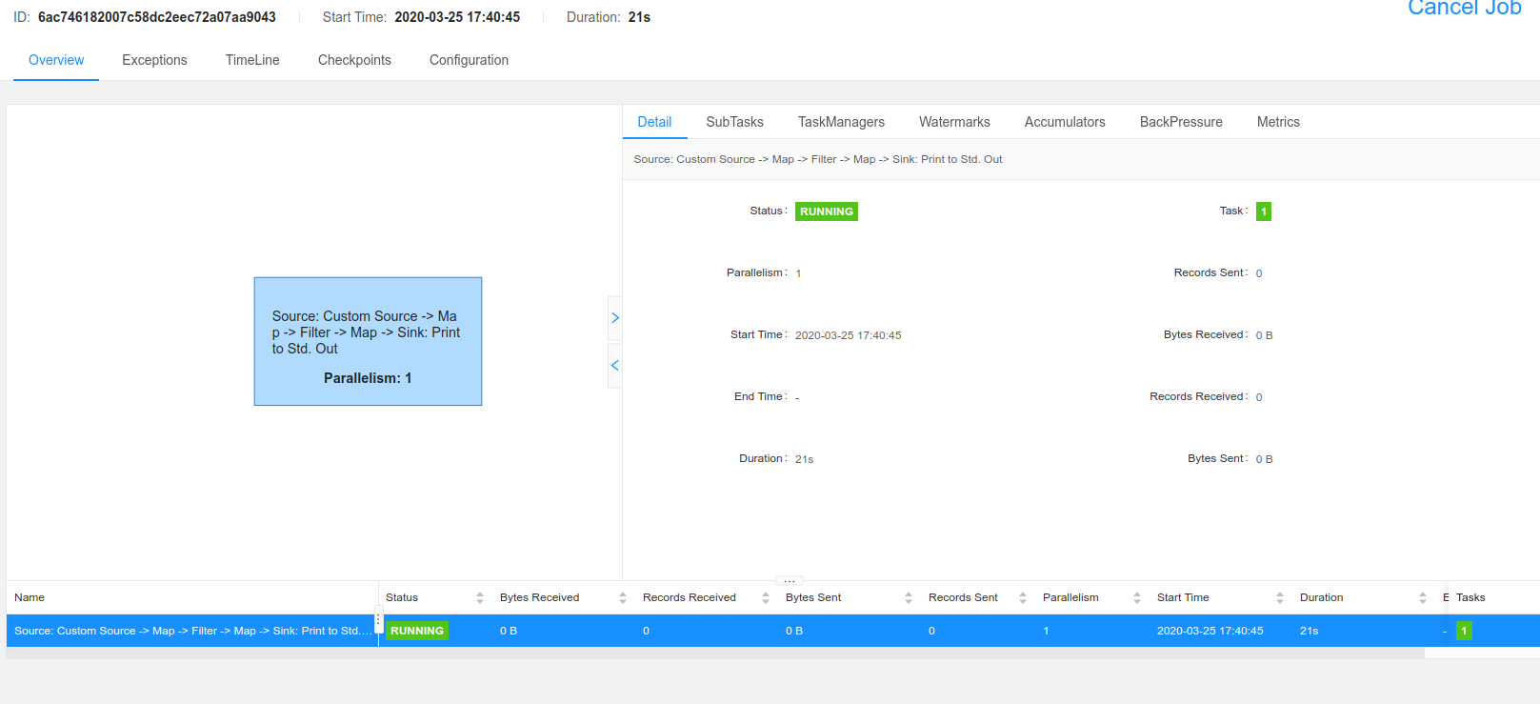Sort by Parallelism column arrows
The width and height of the screenshot is (1540, 704).
[x=1137, y=598]
